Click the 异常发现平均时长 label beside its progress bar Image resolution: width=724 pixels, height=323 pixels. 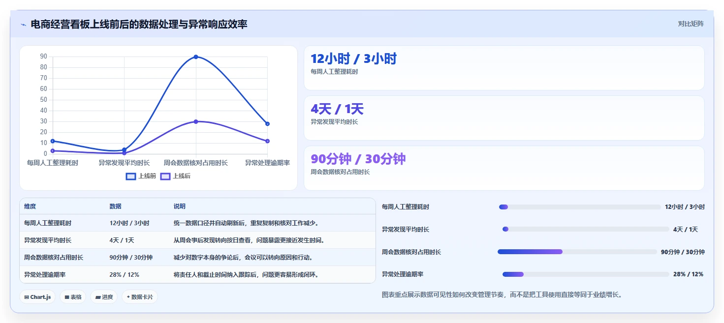406,230
